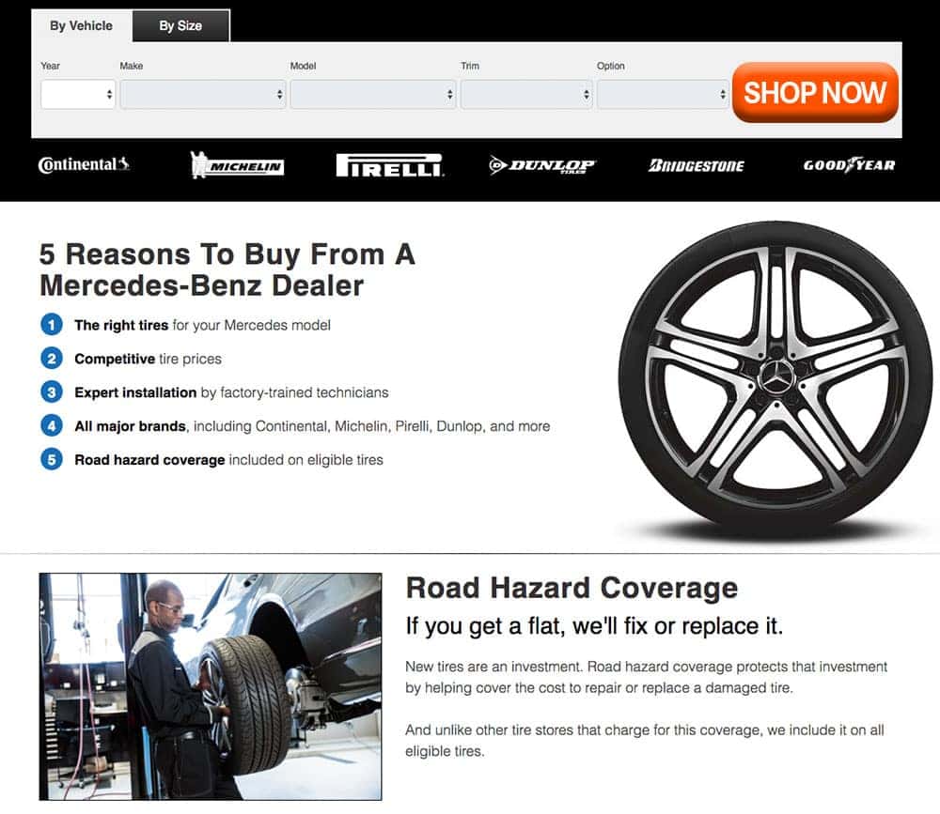Click 'Expert installation by factory-trained technicians' text
This screenshot has width=940, height=814.
[x=231, y=392]
